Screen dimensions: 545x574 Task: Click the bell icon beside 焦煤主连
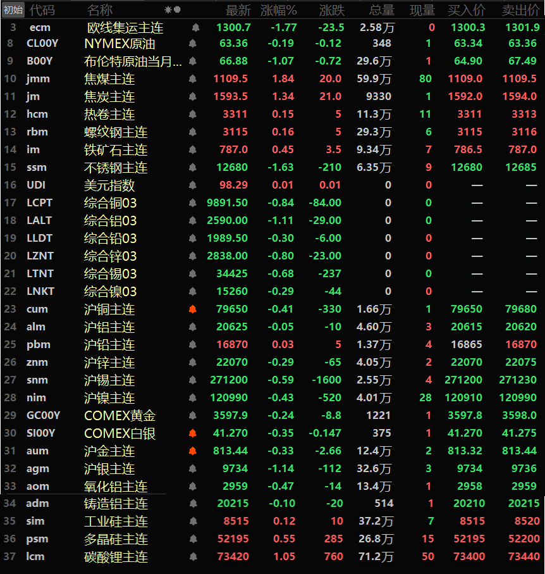pos(192,79)
